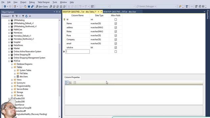Click the Connect Object Explorer plug icon
This screenshot has width=210, height=118.
pos(13,16)
